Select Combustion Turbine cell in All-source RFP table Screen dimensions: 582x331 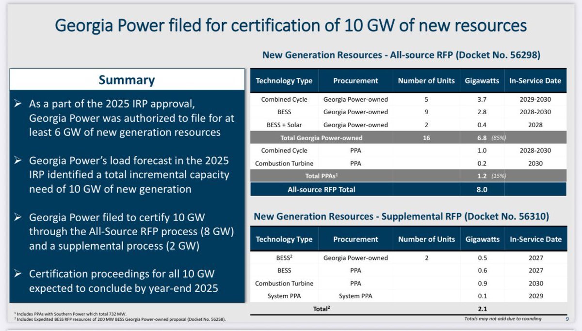(x=284, y=164)
